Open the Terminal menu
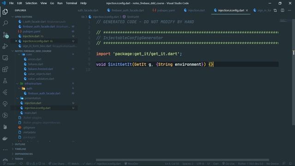 [x=71, y=3]
